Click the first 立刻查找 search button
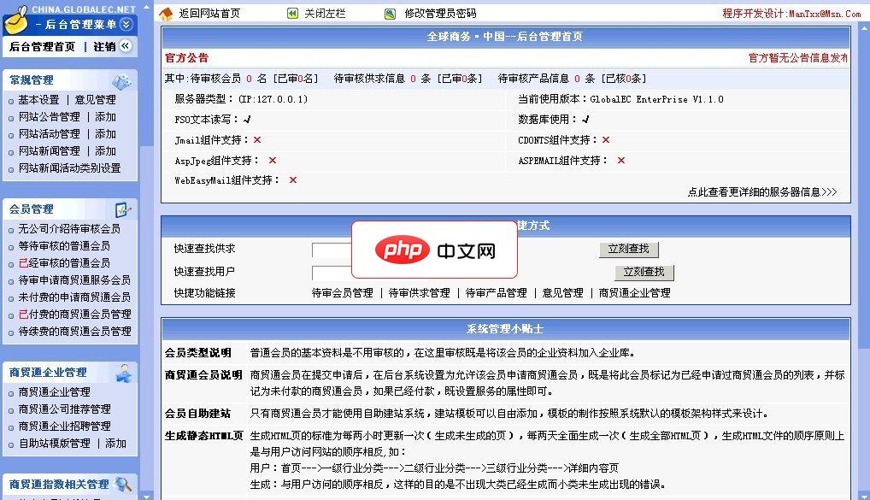870x500 pixels. [x=628, y=248]
